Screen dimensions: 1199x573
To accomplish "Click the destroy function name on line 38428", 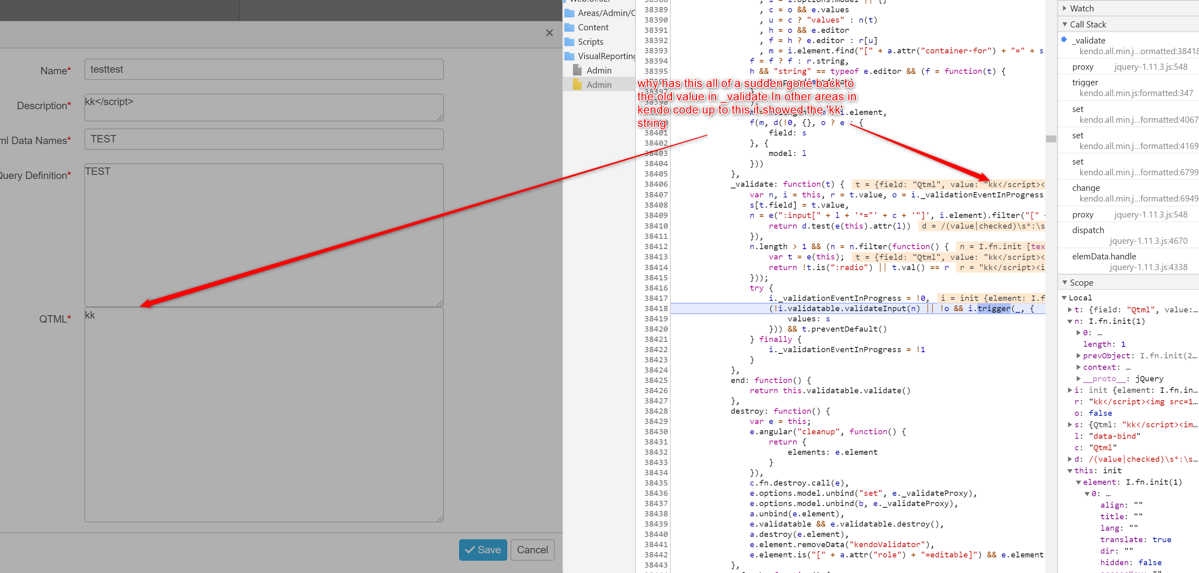I will pyautogui.click(x=747, y=411).
